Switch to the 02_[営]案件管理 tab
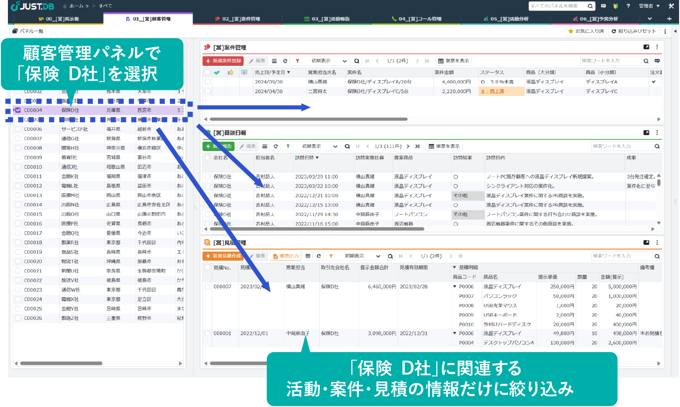Screen dimensions: 680x407 [237, 19]
